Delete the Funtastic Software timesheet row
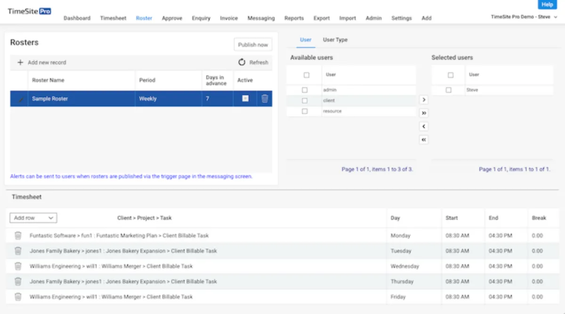The width and height of the screenshot is (565, 314). click(x=17, y=235)
